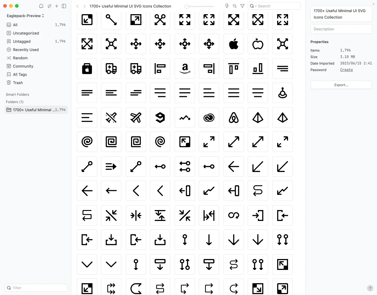The width and height of the screenshot is (377, 295).
Task: Open the Random sidebar item
Action: point(20,58)
